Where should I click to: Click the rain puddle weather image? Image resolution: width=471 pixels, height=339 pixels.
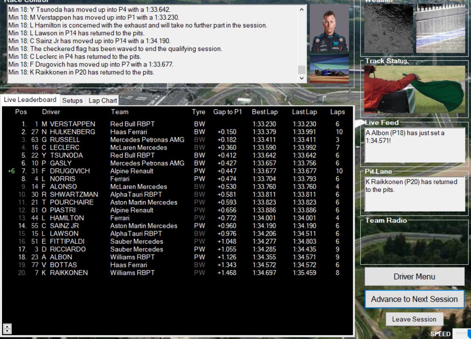(x=389, y=29)
